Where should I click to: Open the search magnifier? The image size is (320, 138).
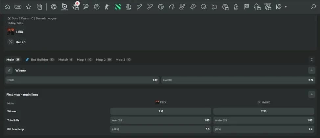(x=313, y=7)
